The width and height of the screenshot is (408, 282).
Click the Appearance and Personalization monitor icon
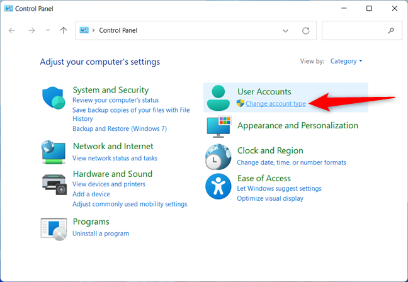[219, 127]
